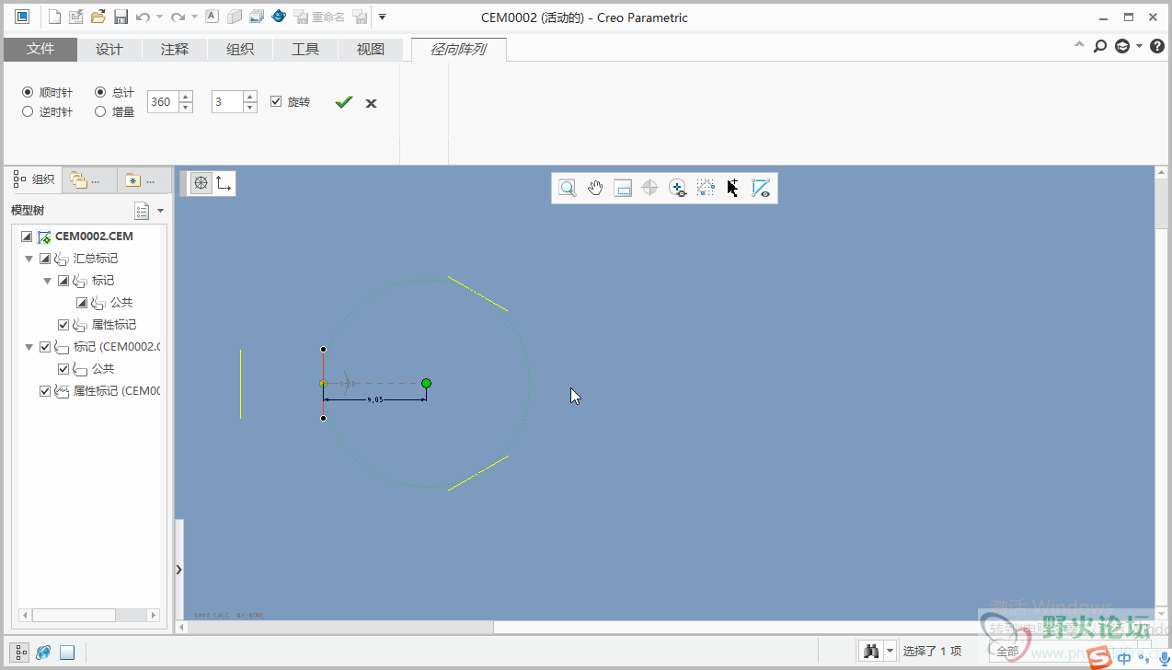Accept the radial pattern with green checkmark
The width and height of the screenshot is (1172, 670).
(x=343, y=102)
